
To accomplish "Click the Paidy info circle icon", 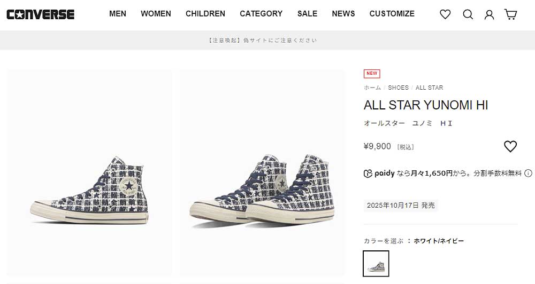I will [528, 173].
